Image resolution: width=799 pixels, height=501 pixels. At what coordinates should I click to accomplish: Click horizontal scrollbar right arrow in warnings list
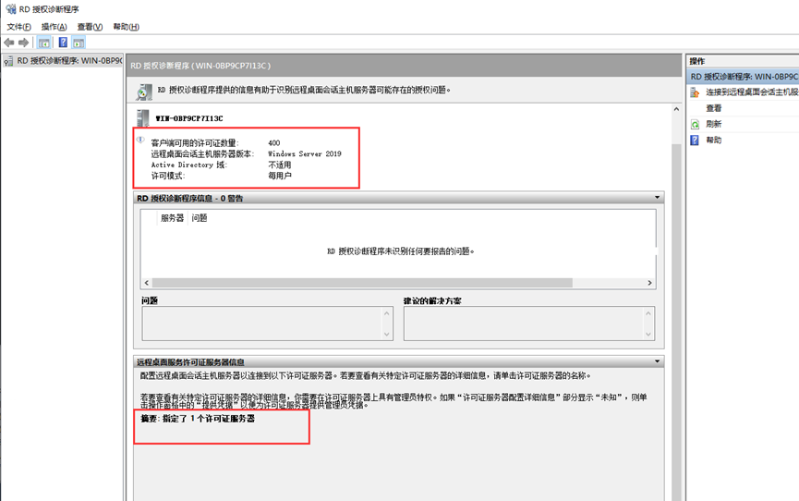click(x=649, y=283)
